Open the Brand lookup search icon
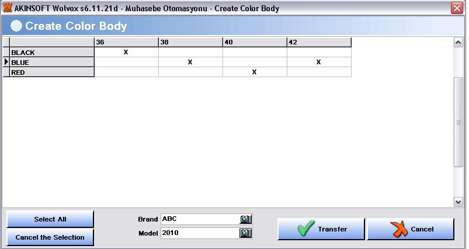Viewport: 469px width, 249px height. coord(245,219)
